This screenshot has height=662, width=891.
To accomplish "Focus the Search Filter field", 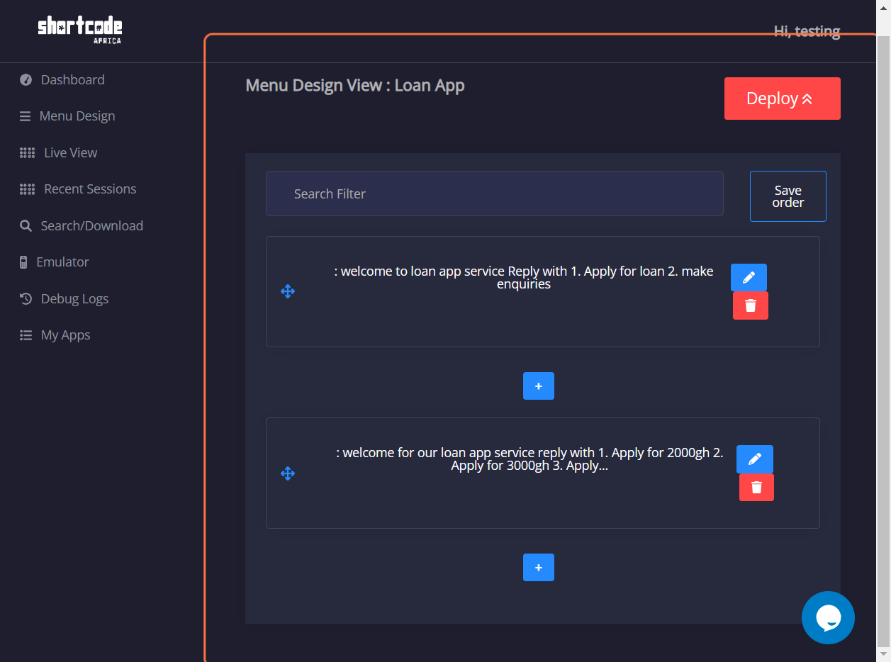I will tap(495, 193).
